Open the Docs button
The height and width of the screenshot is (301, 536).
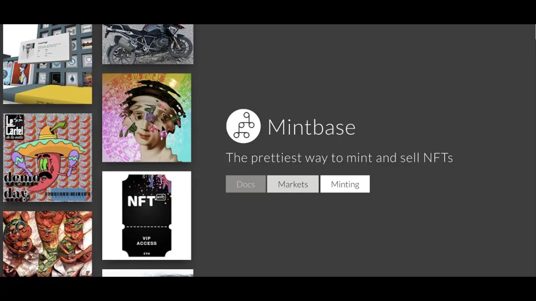coord(246,184)
